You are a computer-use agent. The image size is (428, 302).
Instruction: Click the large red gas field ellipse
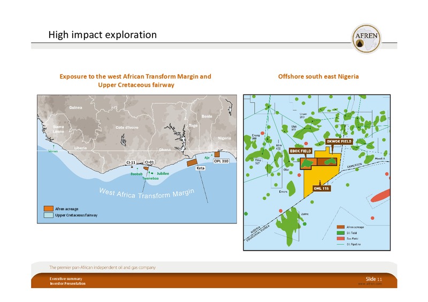click(x=381, y=196)
